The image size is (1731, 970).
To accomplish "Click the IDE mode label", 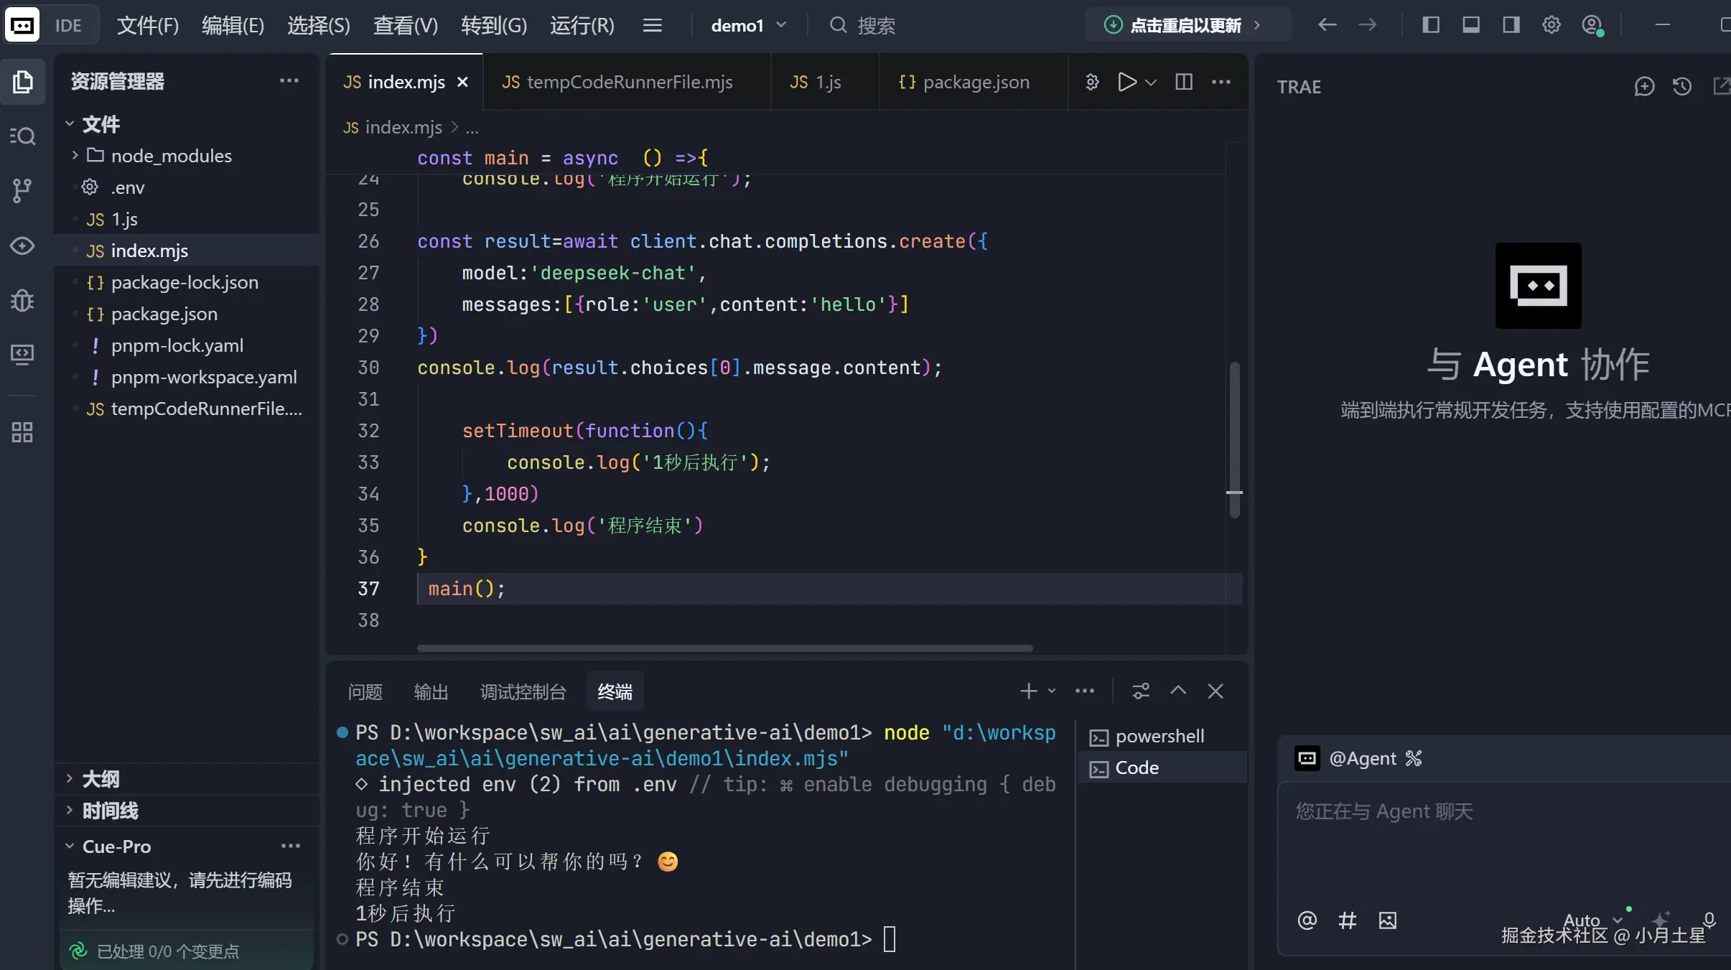I will pos(68,26).
